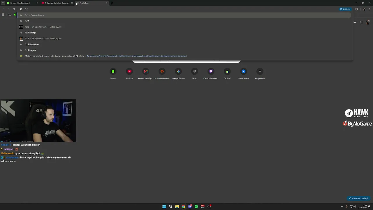373x210 pixels.
Task: Focus the address bar containing fc2
Action: pyautogui.click(x=178, y=9)
